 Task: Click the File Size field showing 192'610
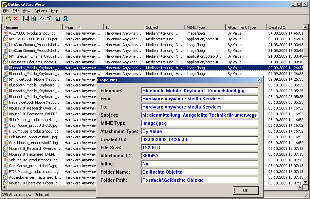click(200, 147)
